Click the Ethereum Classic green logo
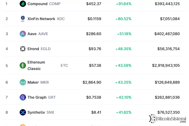 tap(23, 65)
